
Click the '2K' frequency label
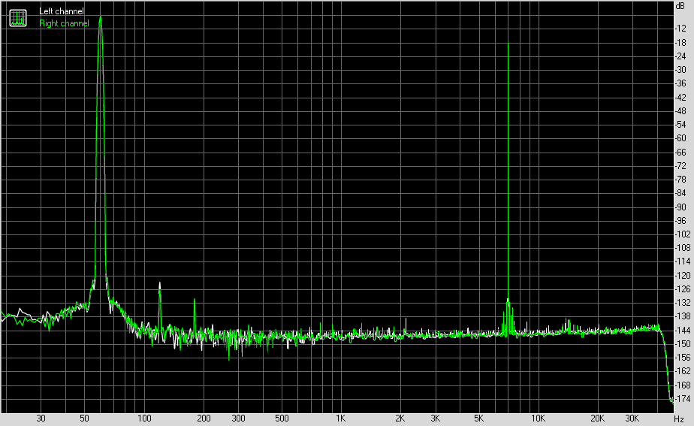click(x=400, y=418)
